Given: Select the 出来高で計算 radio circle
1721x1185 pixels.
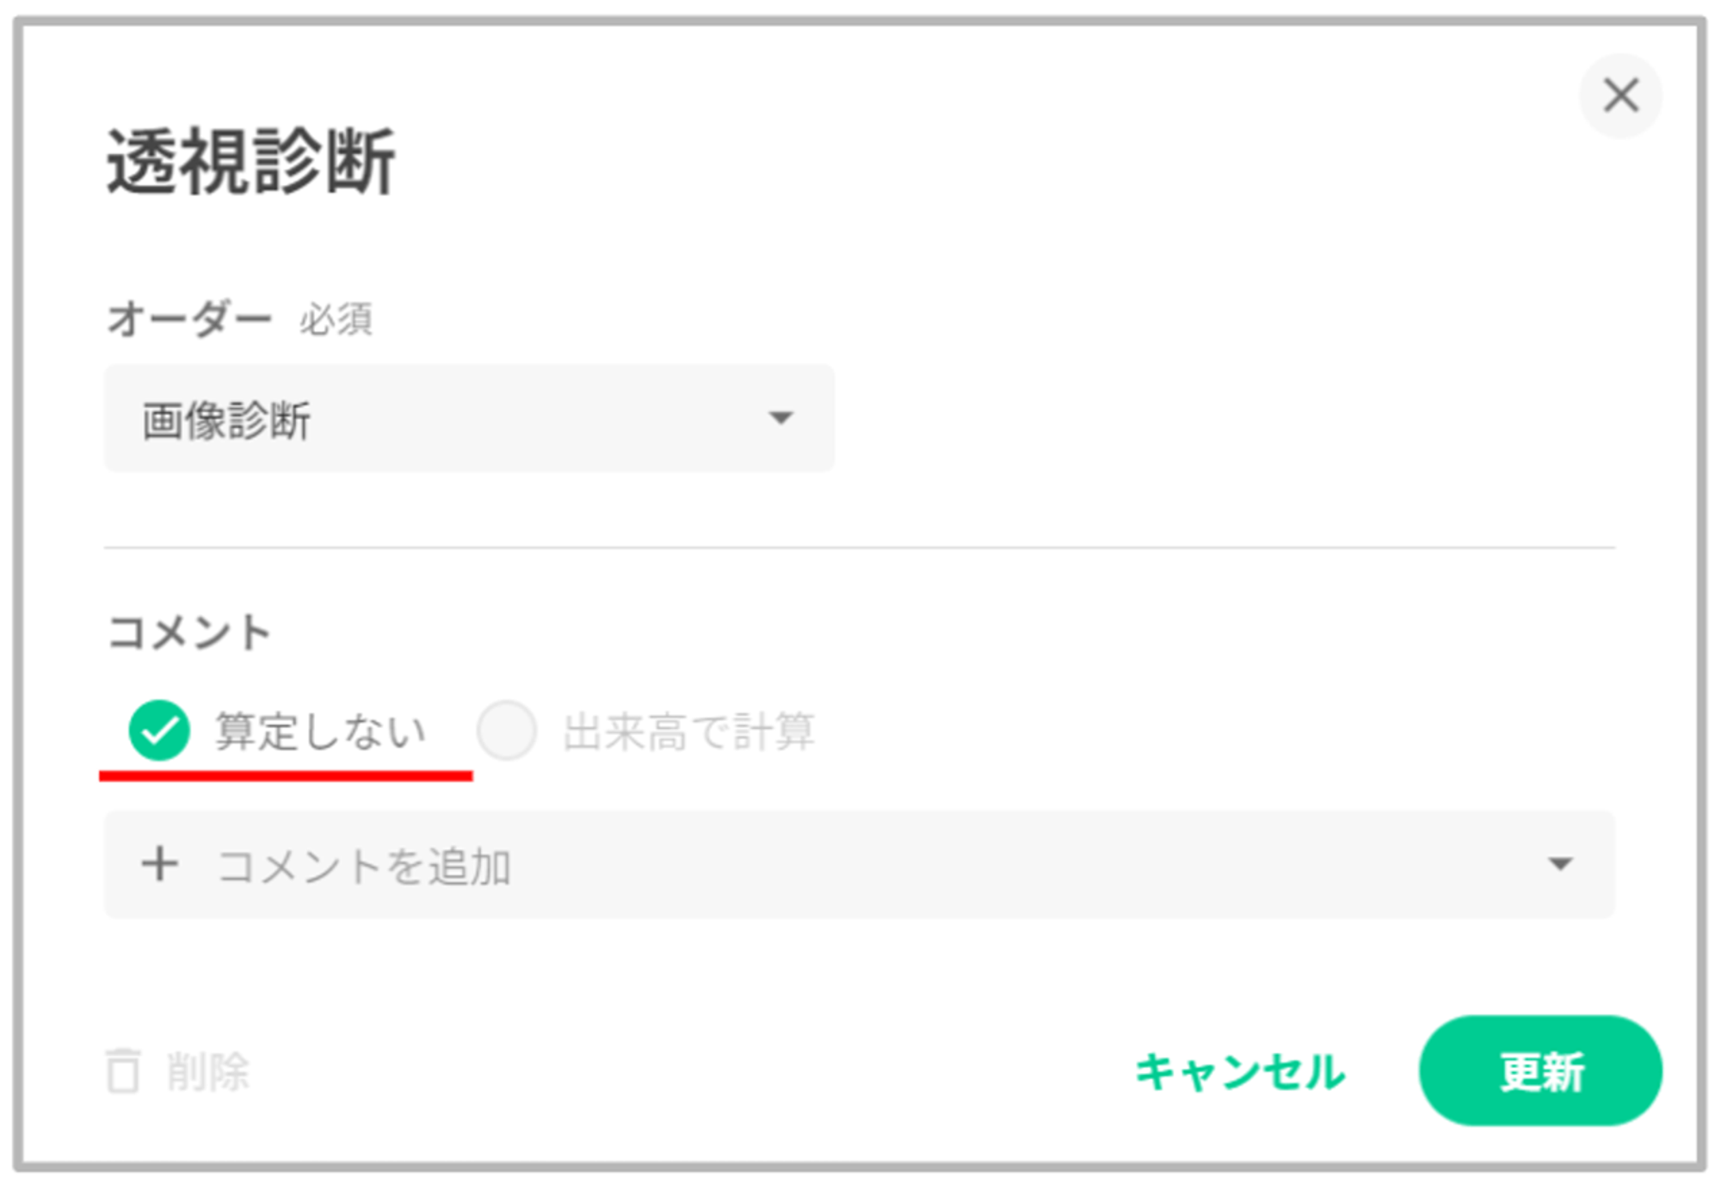Looking at the screenshot, I should (507, 731).
